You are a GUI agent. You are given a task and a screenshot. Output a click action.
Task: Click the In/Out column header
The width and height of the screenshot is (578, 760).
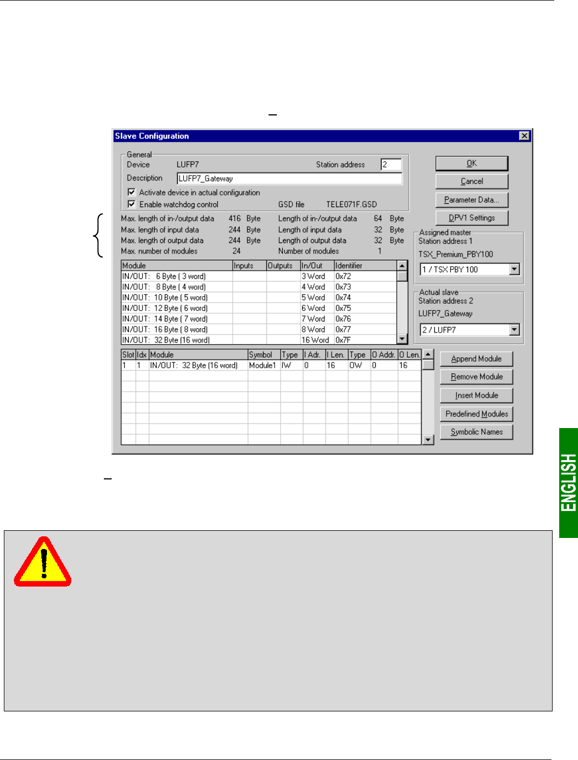tap(317, 266)
